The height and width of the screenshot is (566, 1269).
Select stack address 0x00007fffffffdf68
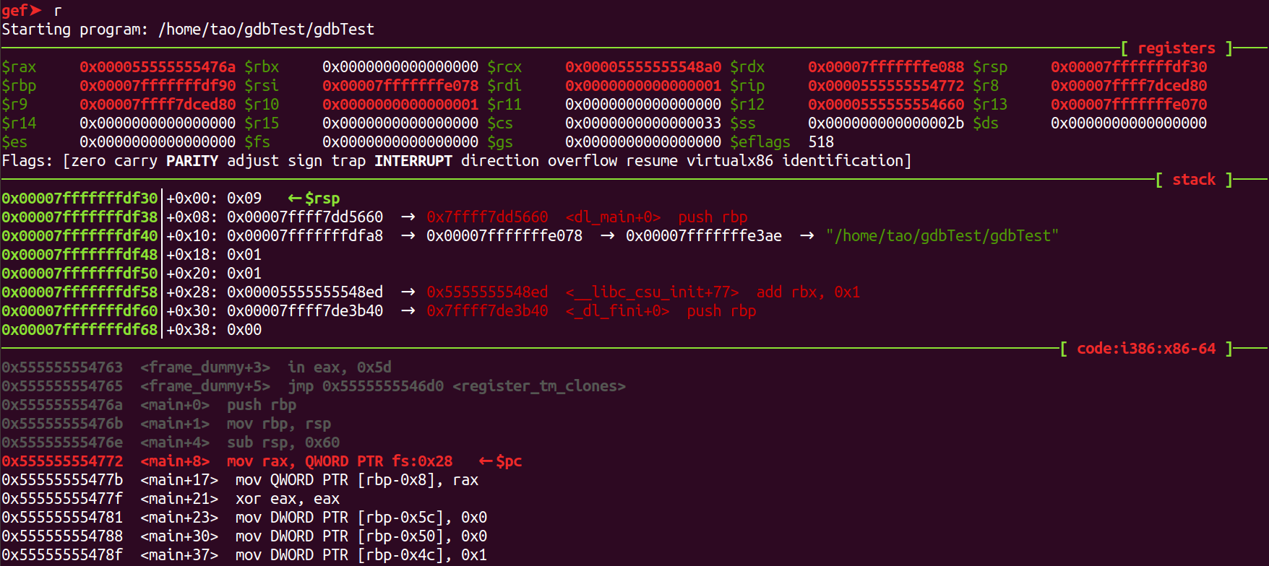tap(79, 329)
